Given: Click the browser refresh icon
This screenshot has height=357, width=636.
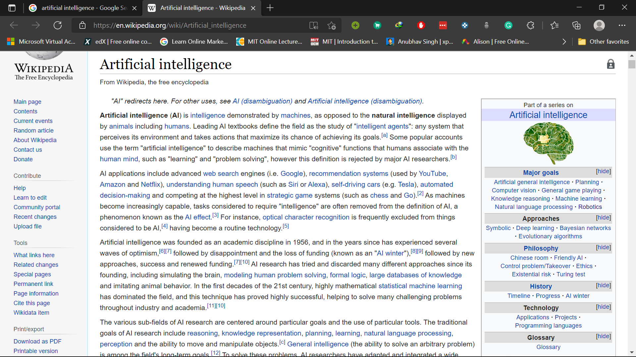Looking at the screenshot, I should pyautogui.click(x=58, y=25).
